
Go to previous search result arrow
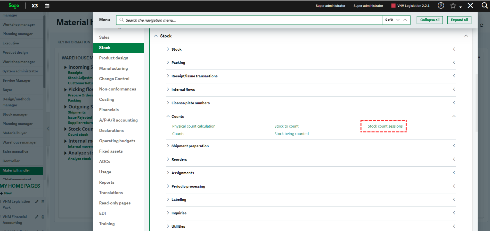tap(405, 20)
